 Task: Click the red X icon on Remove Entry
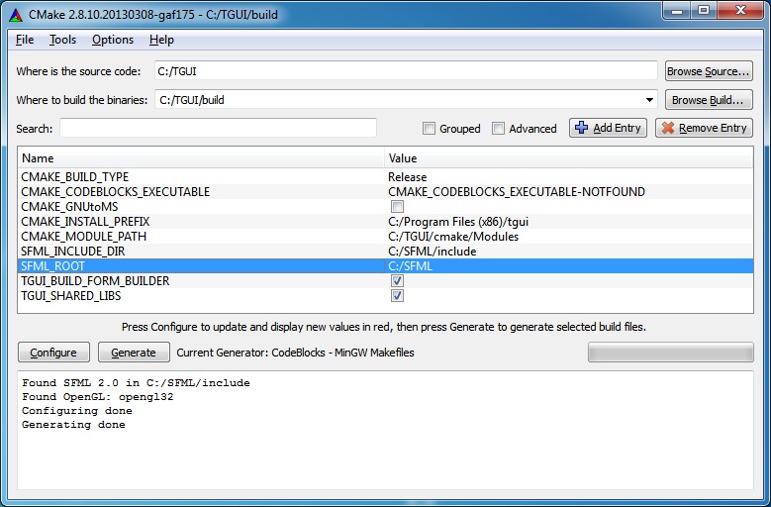668,128
